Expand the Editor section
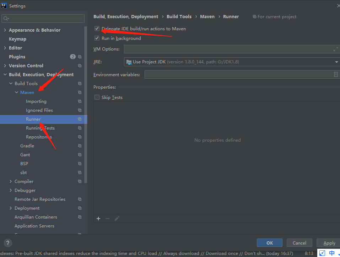The height and width of the screenshot is (257, 340). coord(5,48)
